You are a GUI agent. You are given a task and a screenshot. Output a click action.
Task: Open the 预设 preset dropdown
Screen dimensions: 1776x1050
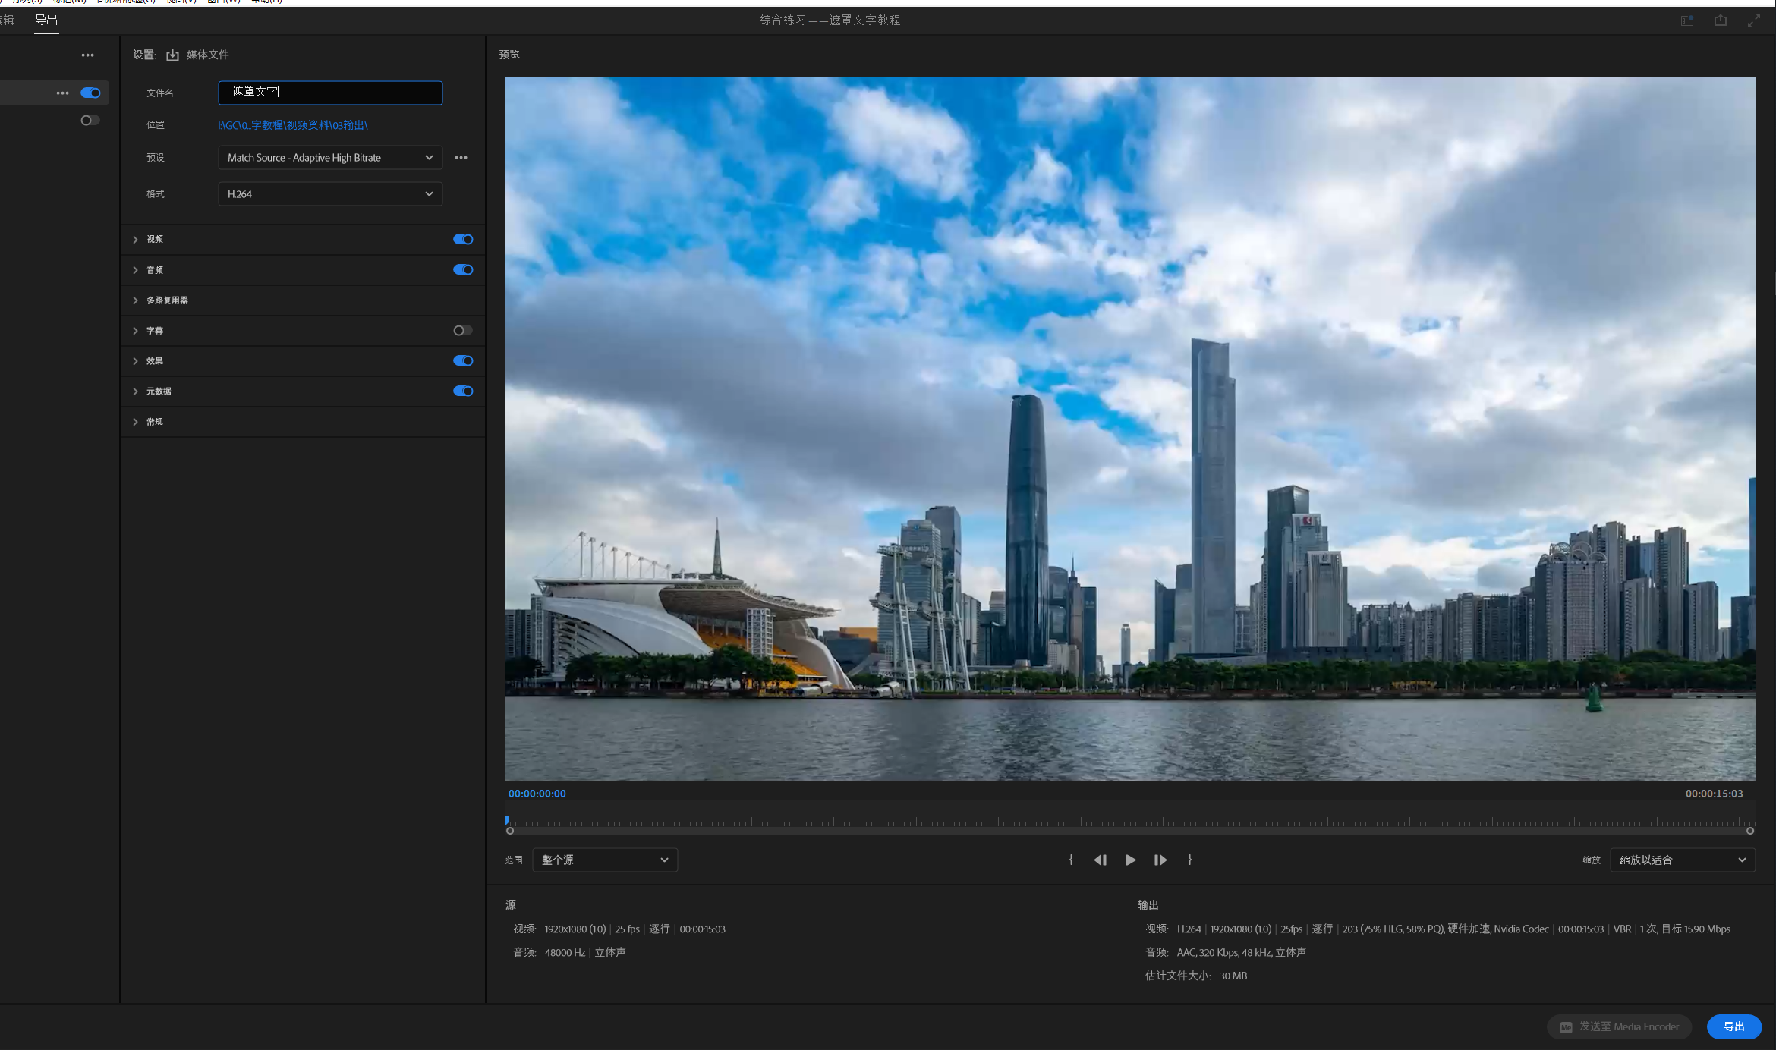[x=329, y=158]
